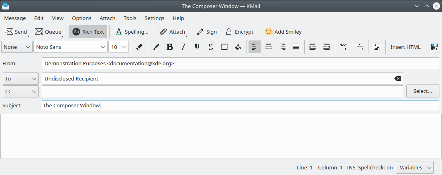Click the Insert HTML button

click(x=405, y=47)
